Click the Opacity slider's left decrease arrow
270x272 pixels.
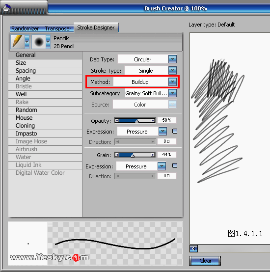[117, 120]
